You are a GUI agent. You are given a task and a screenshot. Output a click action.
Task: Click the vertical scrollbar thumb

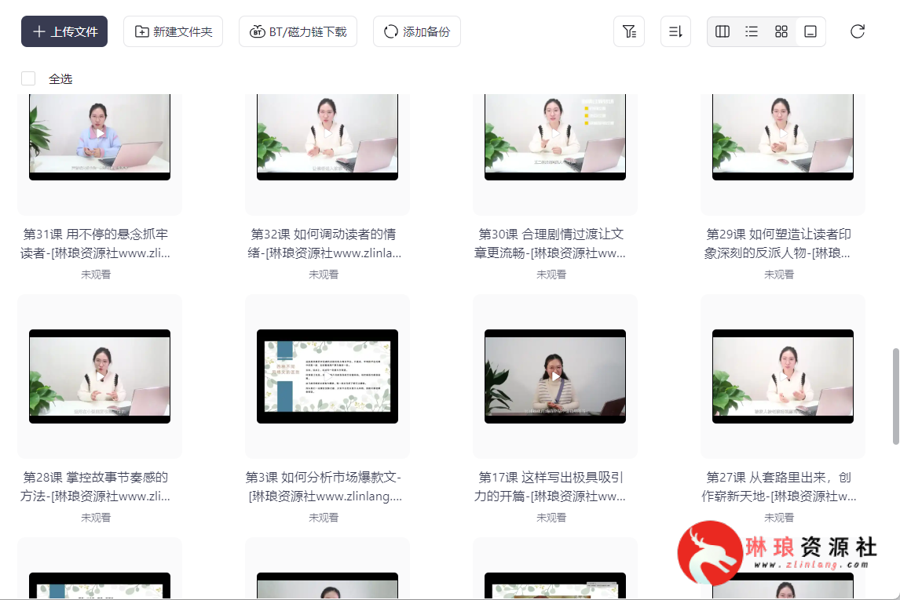click(x=895, y=396)
